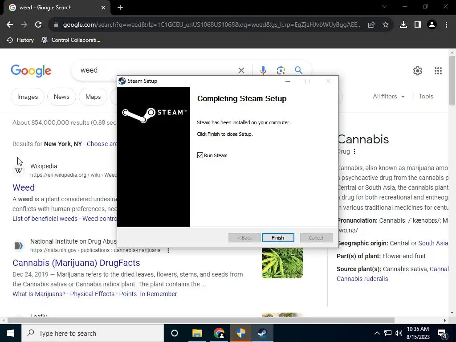
Task: Open the volume control icon
Action: tap(399, 333)
